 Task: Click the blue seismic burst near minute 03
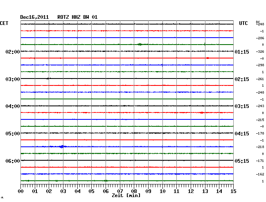[x=62, y=146]
